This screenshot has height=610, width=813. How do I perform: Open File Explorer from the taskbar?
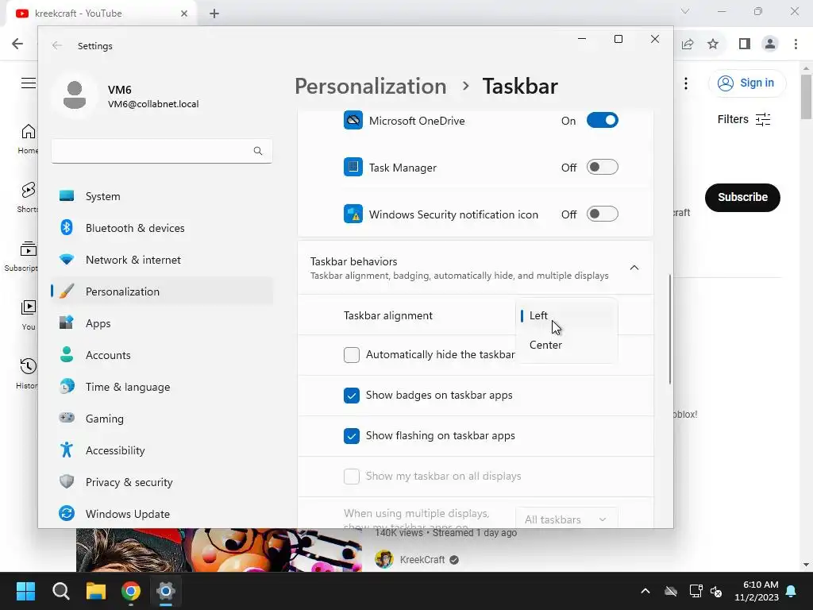coord(96,591)
